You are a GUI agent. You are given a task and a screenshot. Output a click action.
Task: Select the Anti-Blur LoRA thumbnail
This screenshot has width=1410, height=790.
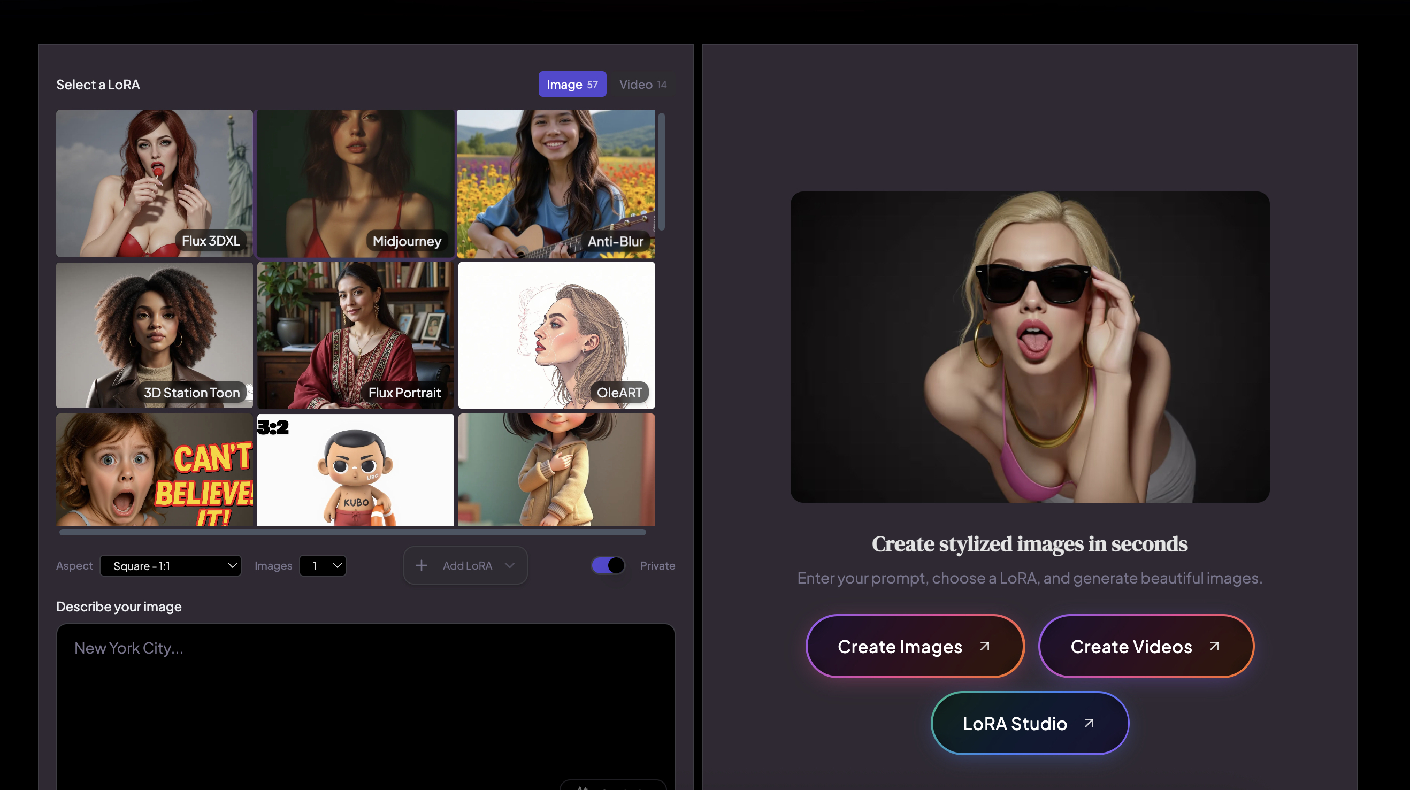tap(556, 183)
